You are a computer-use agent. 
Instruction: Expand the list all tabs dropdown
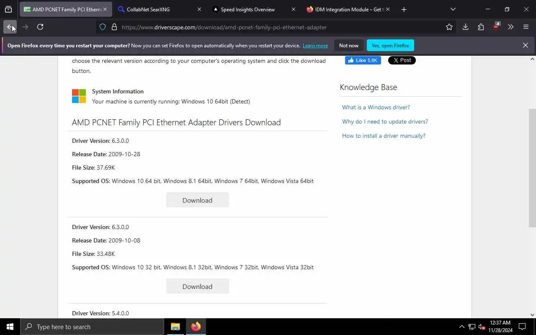pos(453,9)
